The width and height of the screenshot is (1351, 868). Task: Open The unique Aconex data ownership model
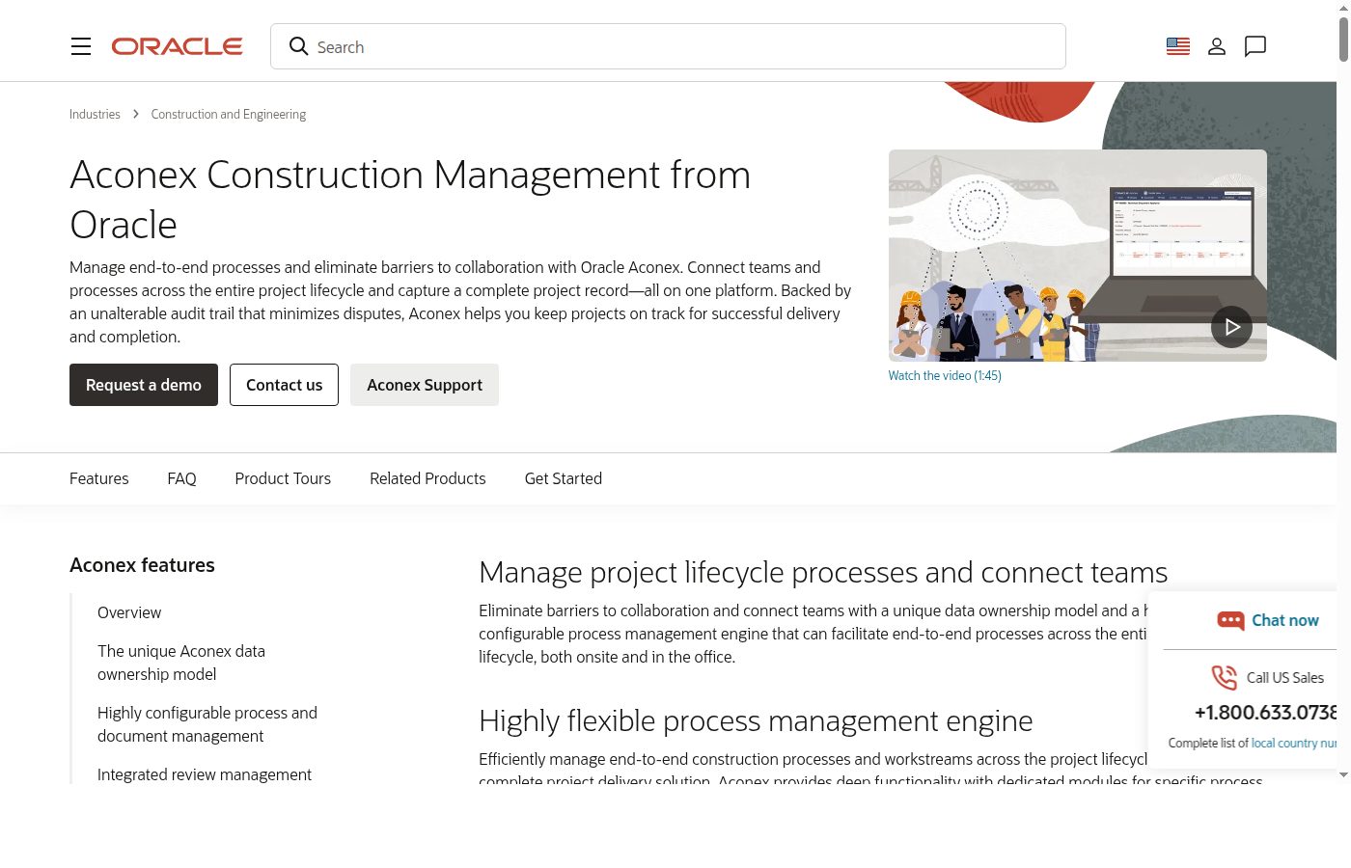(181, 663)
